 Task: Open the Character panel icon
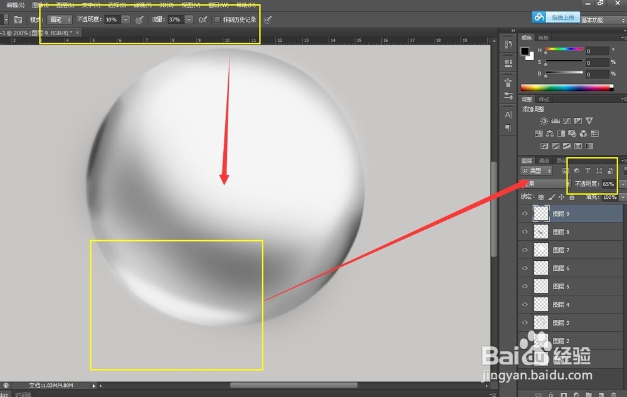tap(508, 115)
